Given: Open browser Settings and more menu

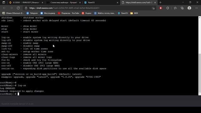Looking at the screenshot, I should [x=197, y=8].
